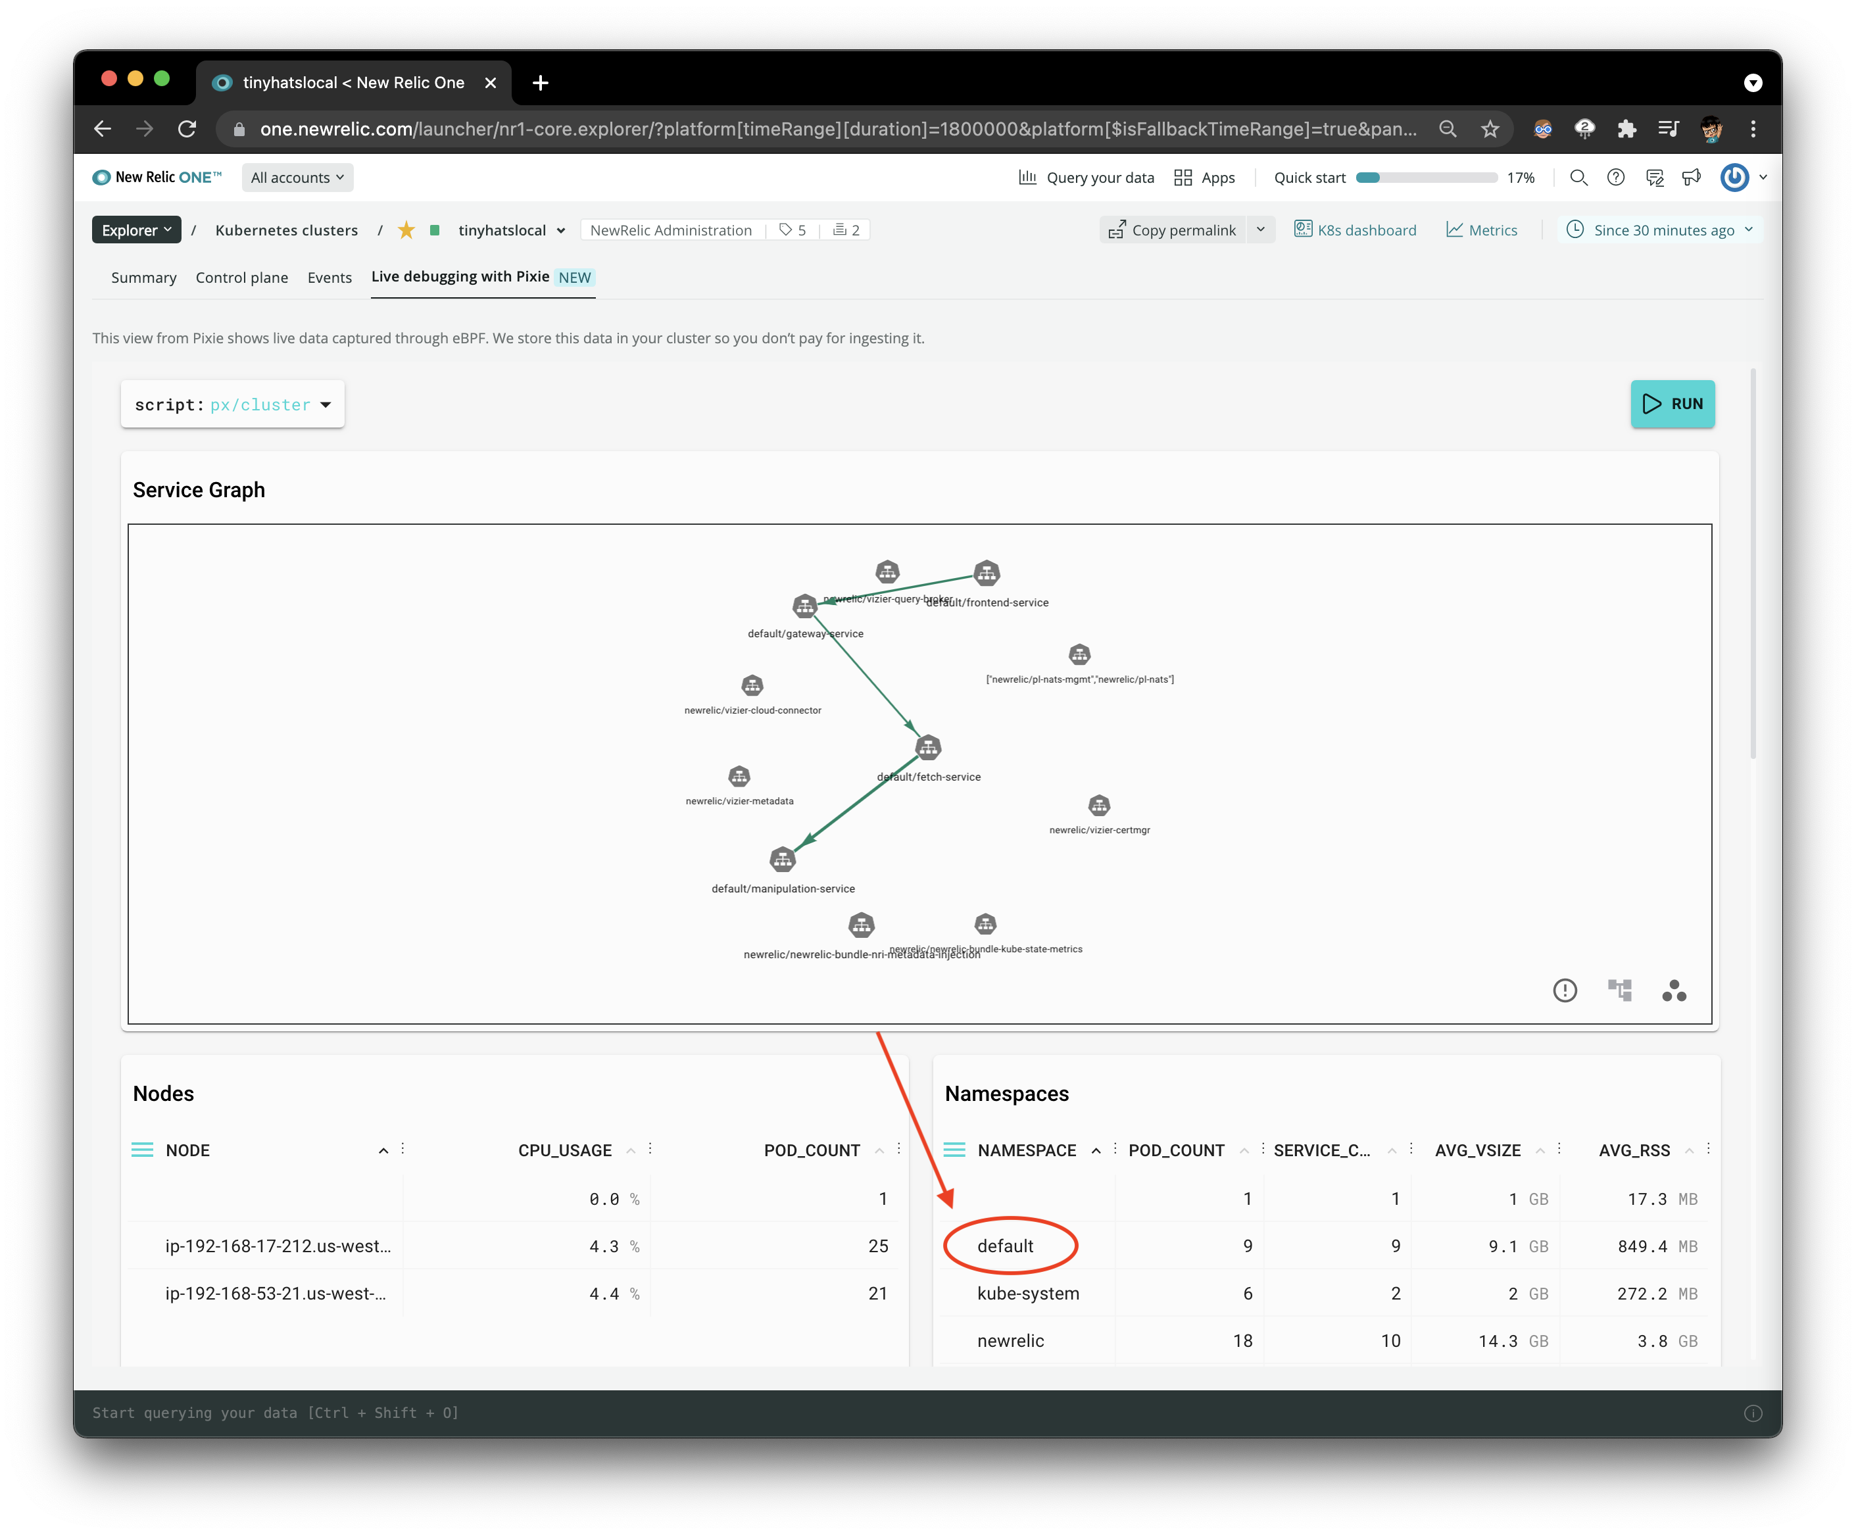Open the K8s dashboard link
Screen dimensions: 1856x1535
(1355, 231)
